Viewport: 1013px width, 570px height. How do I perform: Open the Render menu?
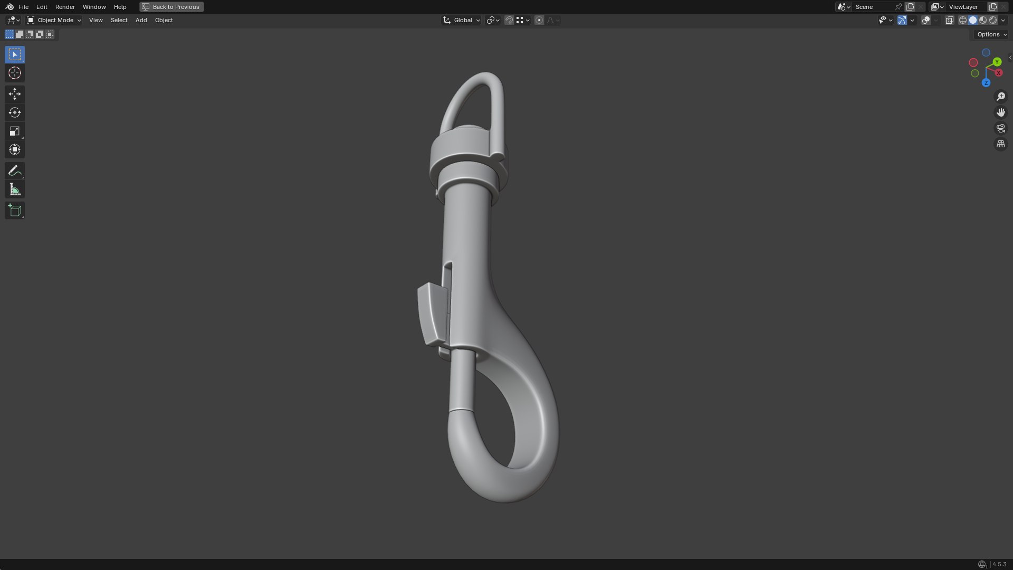(x=65, y=7)
